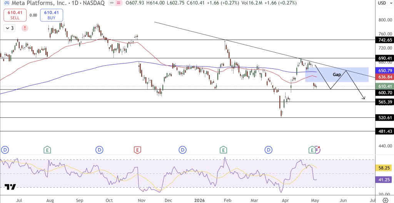Select the 520.61 horizontal line price label
Viewport: 394px width, 203px height.
(384, 118)
